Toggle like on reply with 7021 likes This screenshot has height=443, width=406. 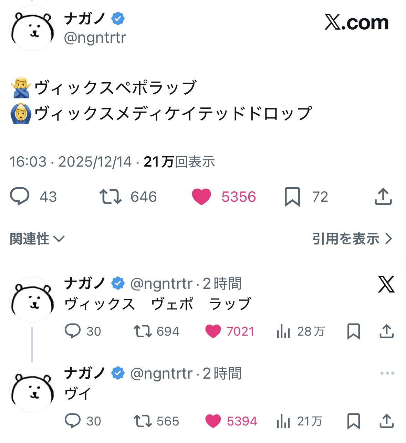point(213,331)
